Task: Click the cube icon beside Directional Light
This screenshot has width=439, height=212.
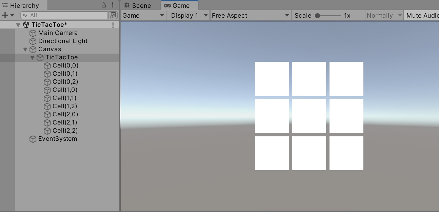Action: 33,41
